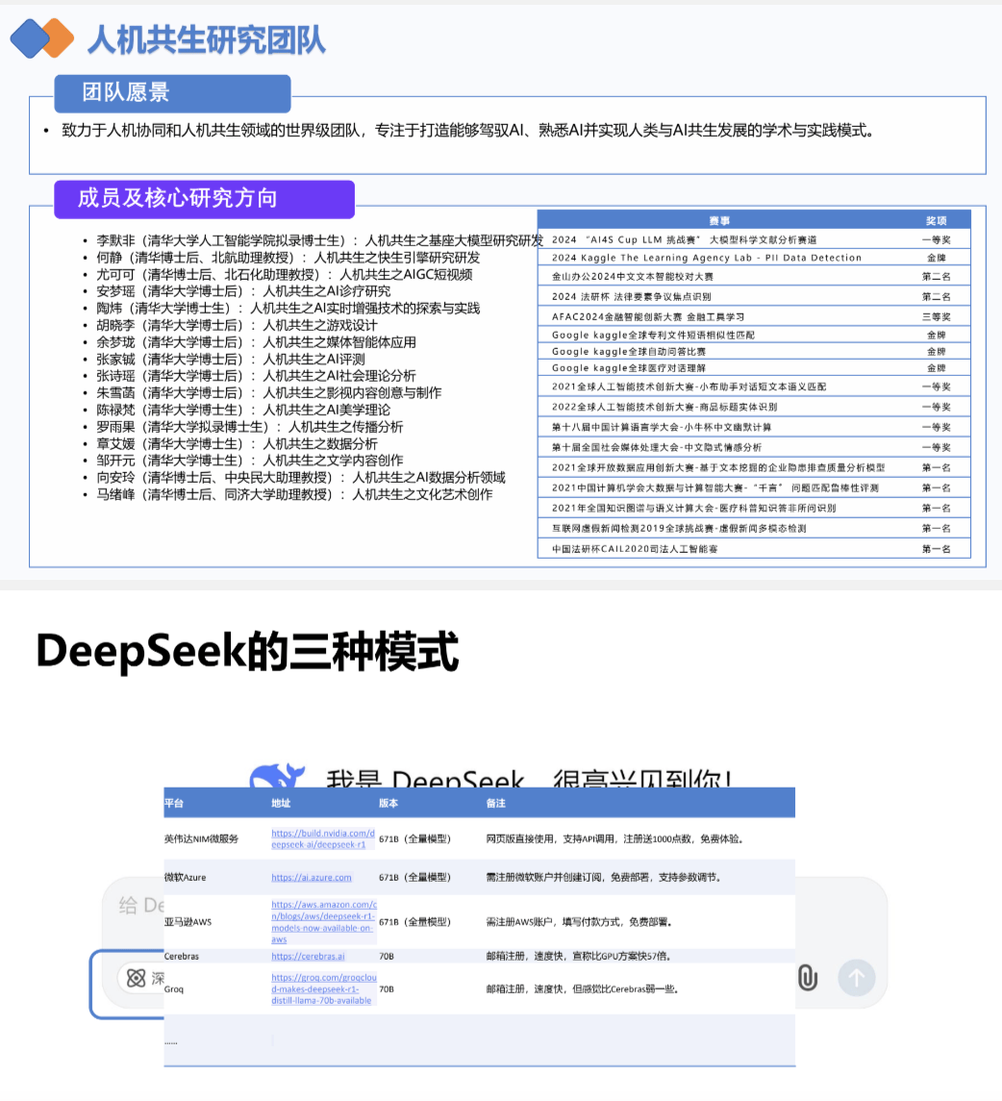Click the AFAC2024金融智能创新大赛 row
The height and width of the screenshot is (1101, 1002).
tap(754, 316)
